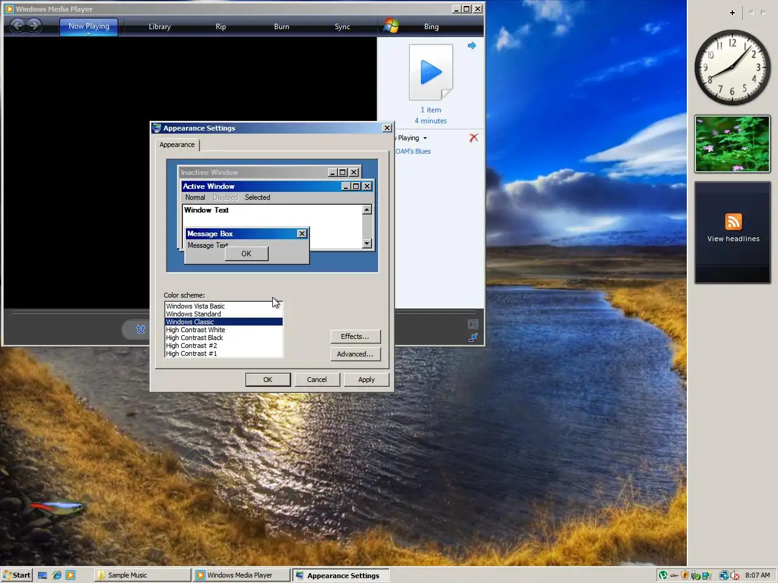Click the USB device tray icon
Screen dimensions: 778x583
tap(674, 575)
